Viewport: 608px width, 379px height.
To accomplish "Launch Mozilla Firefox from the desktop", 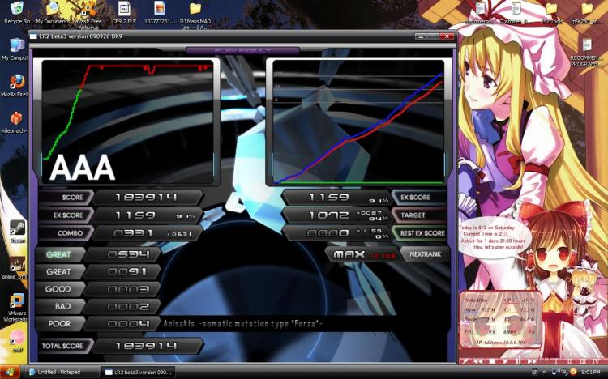I will coord(15,83).
